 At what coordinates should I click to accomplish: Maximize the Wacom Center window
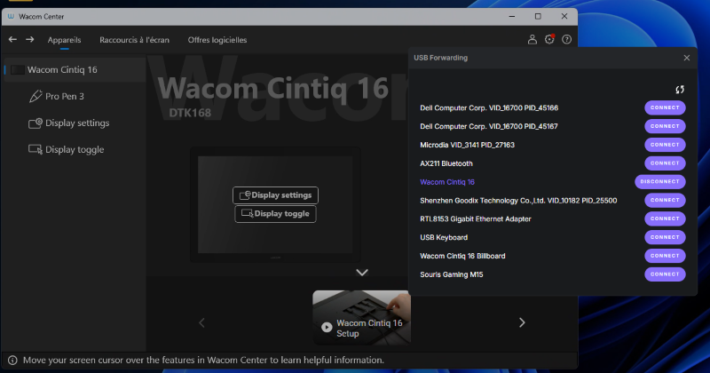538,16
